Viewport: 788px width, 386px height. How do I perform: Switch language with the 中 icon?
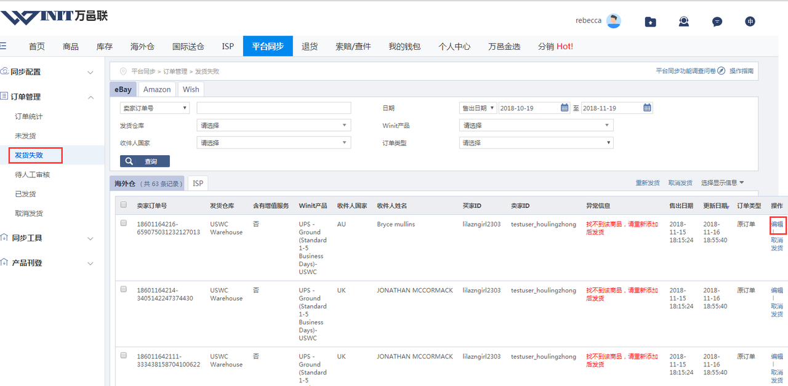[x=750, y=22]
